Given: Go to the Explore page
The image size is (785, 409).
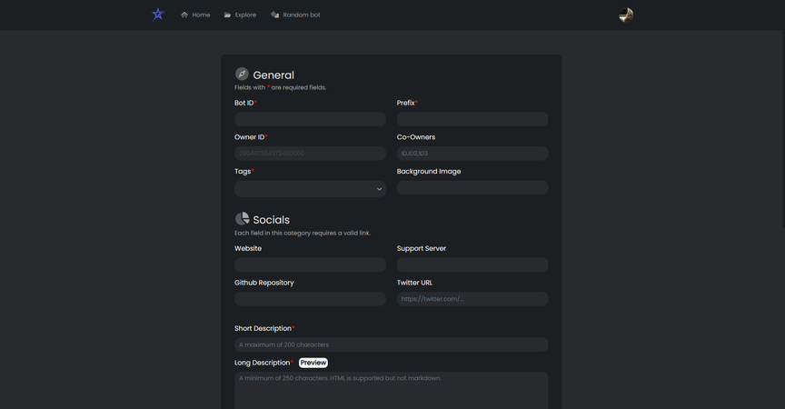Looking at the screenshot, I should pos(245,15).
